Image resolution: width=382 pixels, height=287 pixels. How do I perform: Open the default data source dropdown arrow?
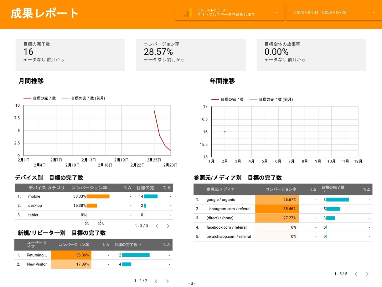pos(276,13)
